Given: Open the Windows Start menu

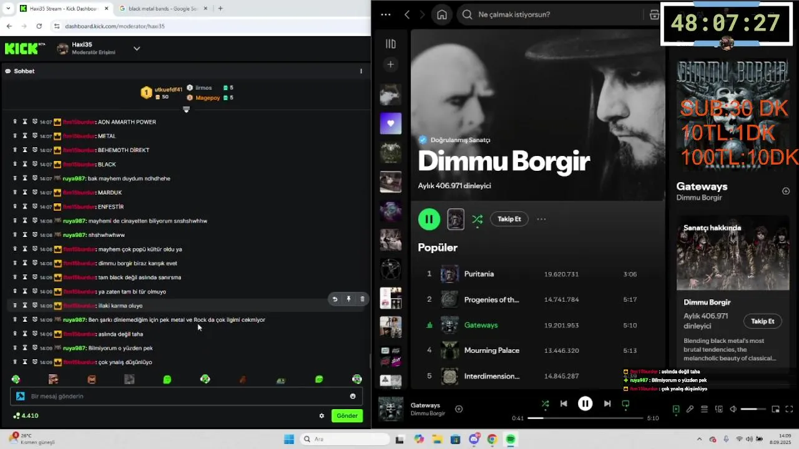Looking at the screenshot, I should [288, 439].
